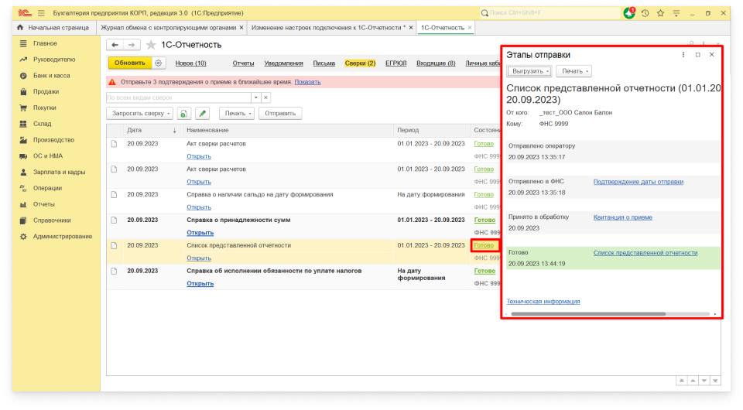Open Печать dropdown in list toolbar
The image size is (743, 410).
click(237, 114)
